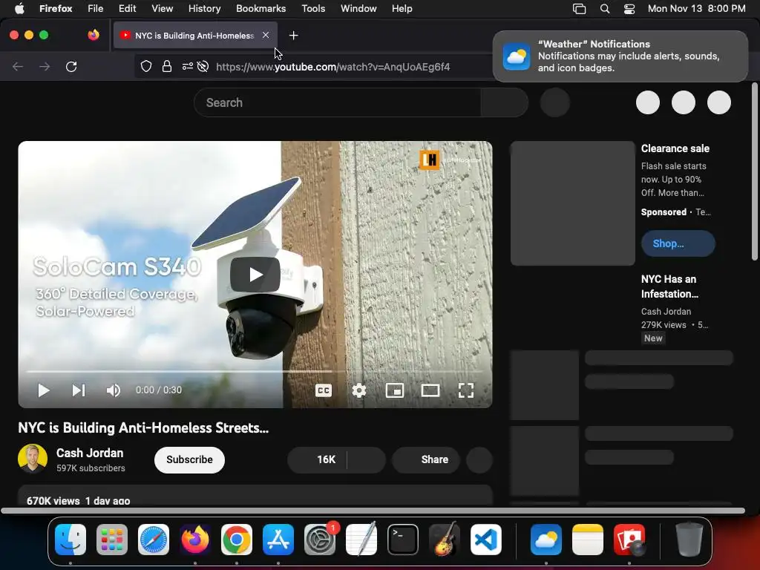Open the Tools menu
The height and width of the screenshot is (570, 760).
pyautogui.click(x=313, y=8)
